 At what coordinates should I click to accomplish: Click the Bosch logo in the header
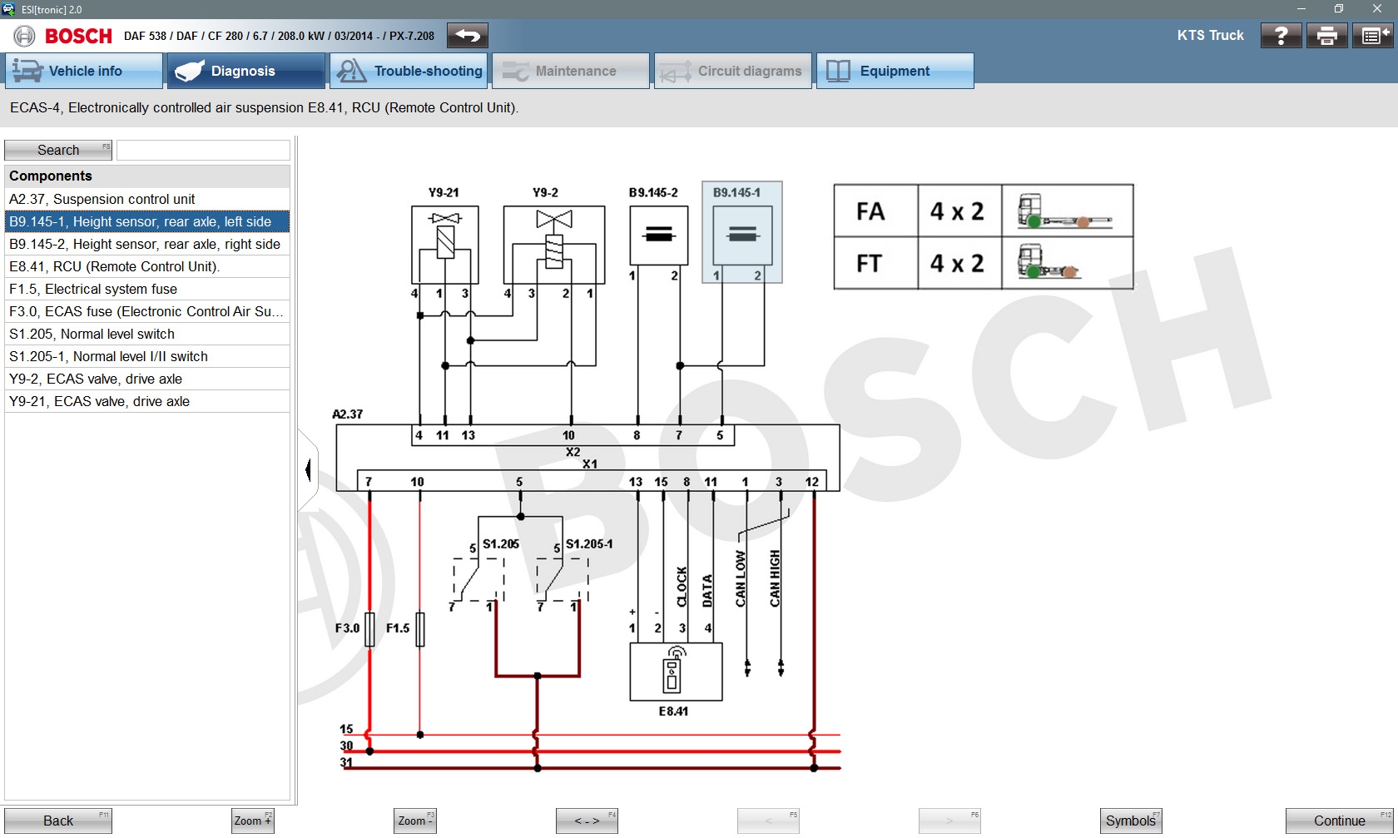click(x=77, y=36)
